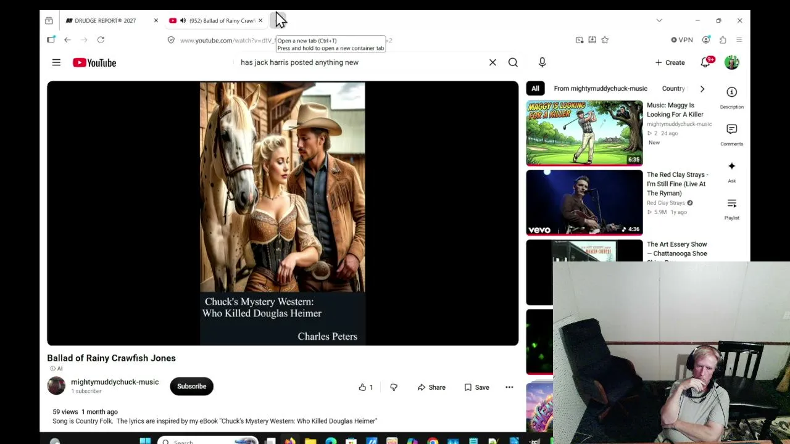
Task: Click the '59 views 1 month ago' text
Action: (85, 412)
